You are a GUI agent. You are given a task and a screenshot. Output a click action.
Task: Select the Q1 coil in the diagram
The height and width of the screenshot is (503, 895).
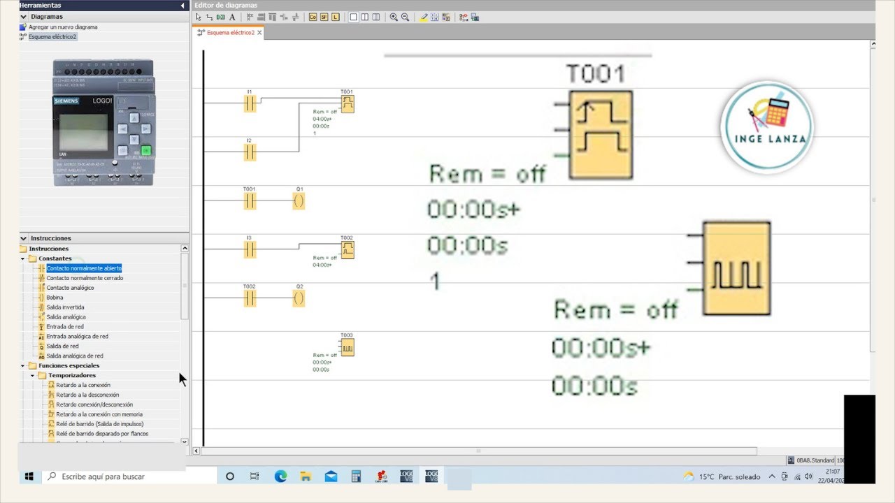point(299,201)
